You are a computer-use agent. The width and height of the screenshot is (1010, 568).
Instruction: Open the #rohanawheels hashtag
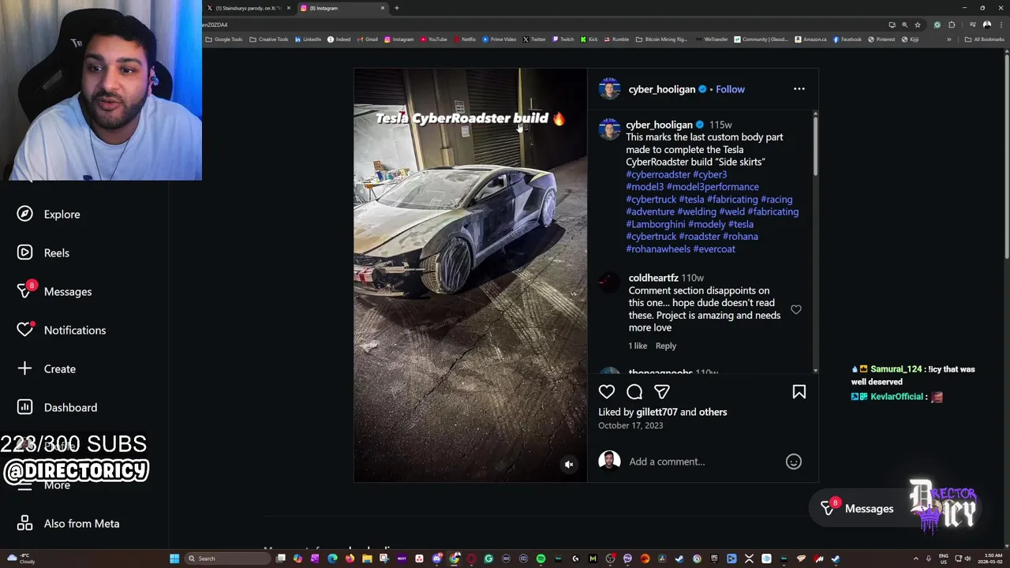point(658,248)
